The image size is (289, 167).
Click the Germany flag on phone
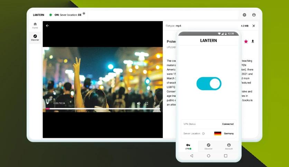coord(218,134)
